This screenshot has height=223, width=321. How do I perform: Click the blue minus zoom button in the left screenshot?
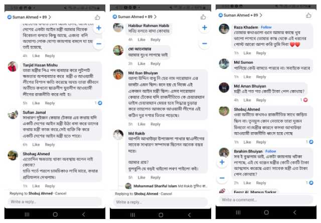coord(99,44)
